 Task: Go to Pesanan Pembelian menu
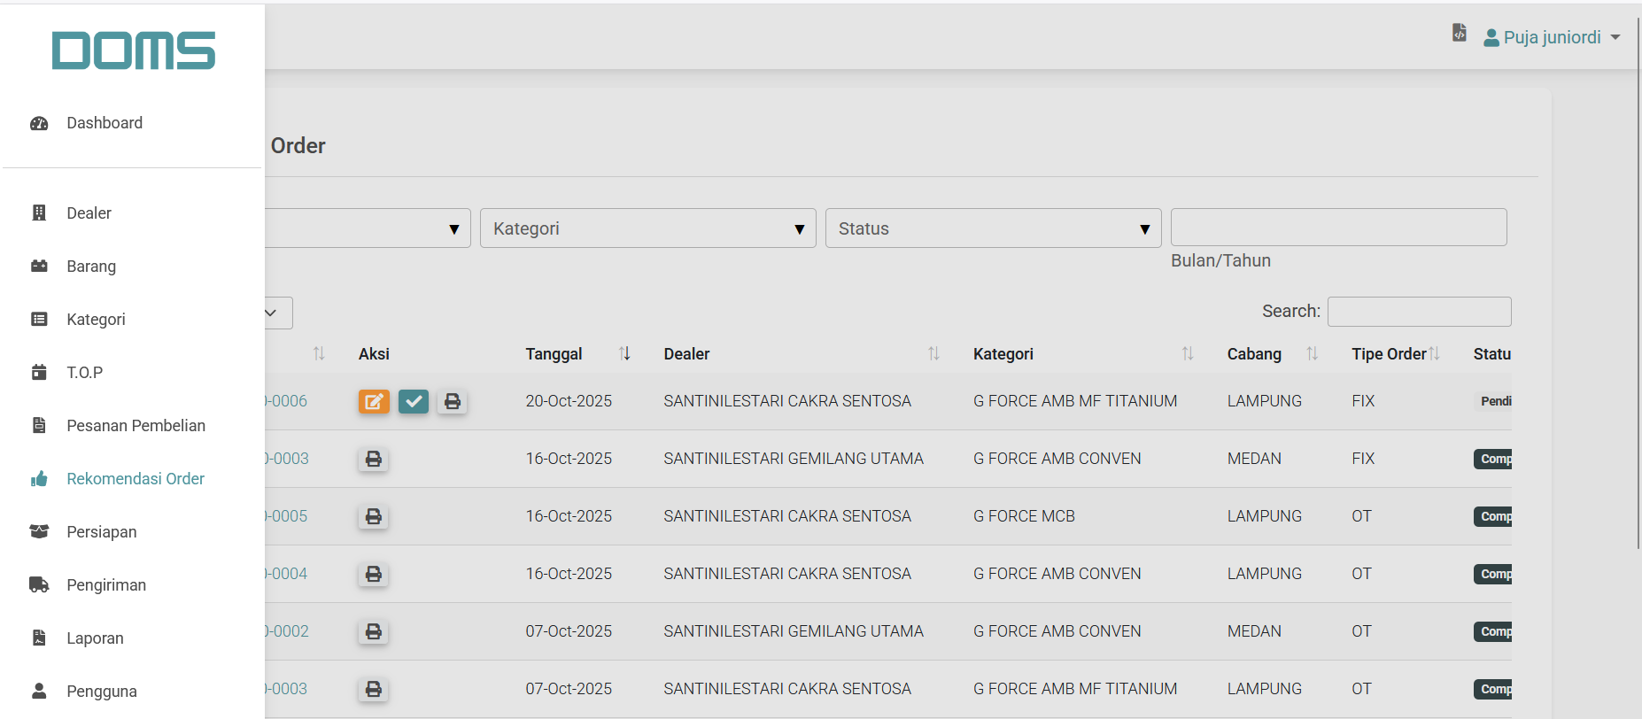point(136,426)
